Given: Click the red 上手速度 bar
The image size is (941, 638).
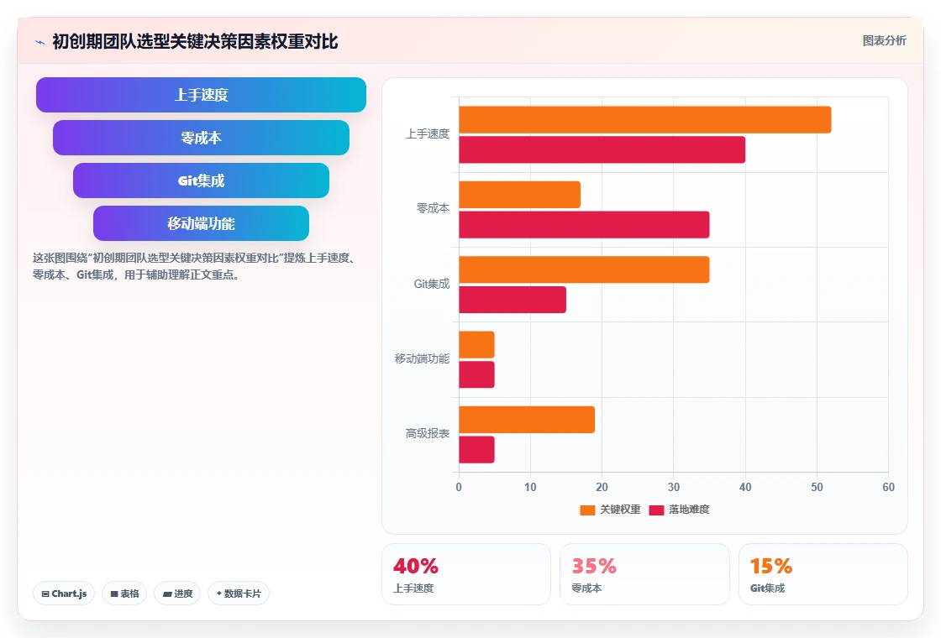Looking at the screenshot, I should tap(602, 150).
